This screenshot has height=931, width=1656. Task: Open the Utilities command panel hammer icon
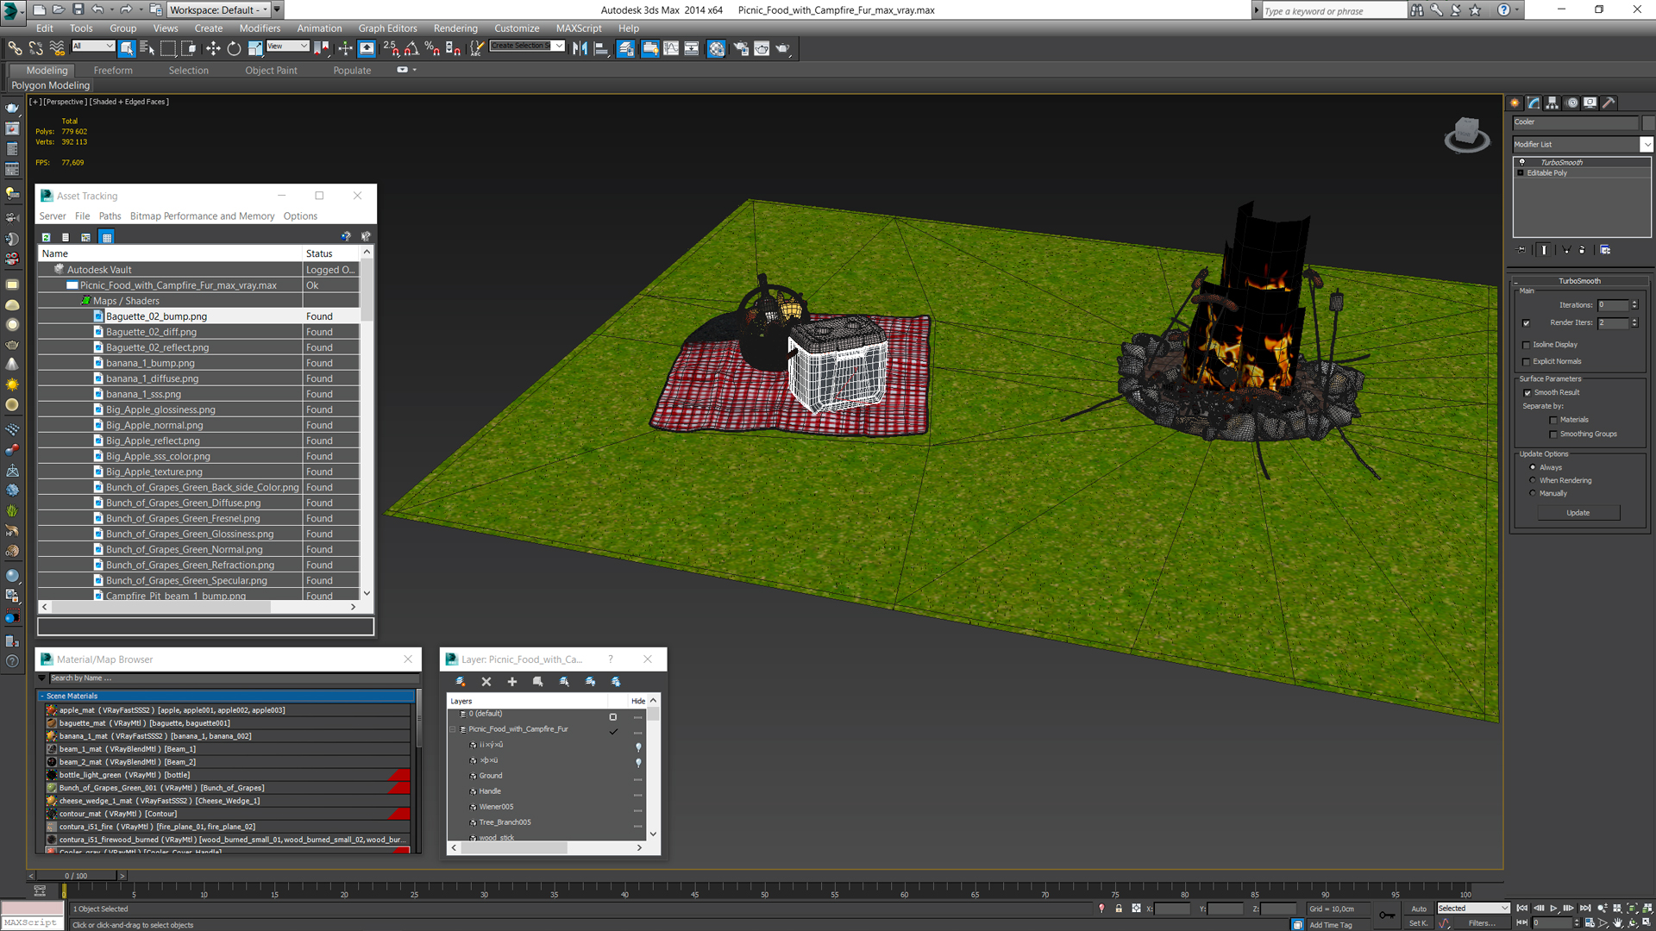point(1609,103)
